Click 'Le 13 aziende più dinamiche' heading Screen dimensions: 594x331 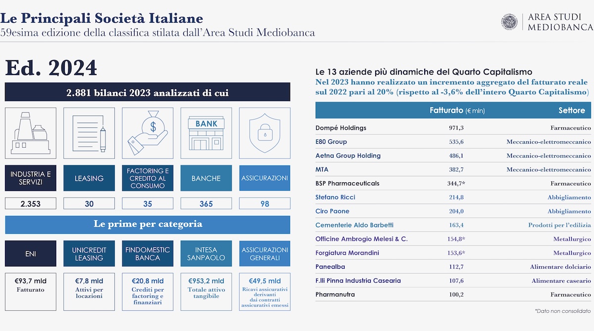[x=424, y=72]
